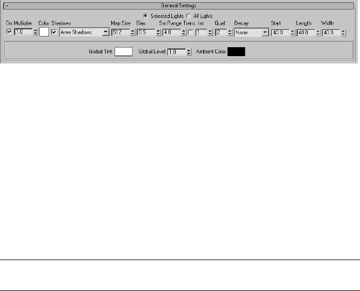Viewport: 360px width, 291px height.
Task: Click the Qual. value field
Action: click(x=221, y=32)
